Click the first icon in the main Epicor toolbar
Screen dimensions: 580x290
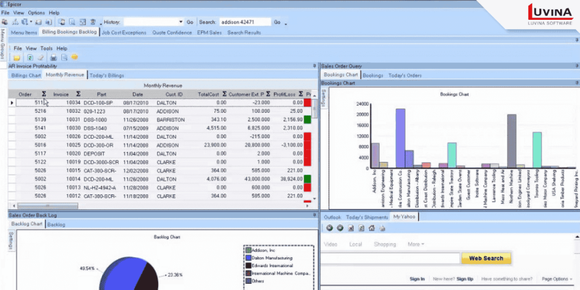[x=5, y=22]
